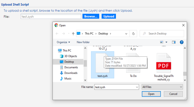Select Downloads in navigation pane
The height and width of the screenshot is (107, 194).
tap(70, 73)
